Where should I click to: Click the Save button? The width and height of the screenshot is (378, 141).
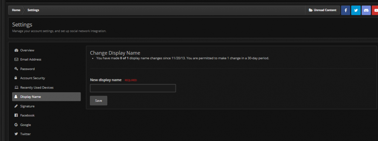click(x=99, y=101)
